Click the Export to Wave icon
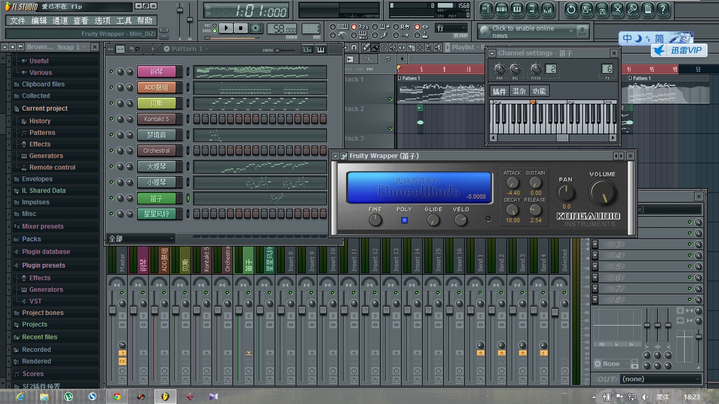 (x=602, y=9)
